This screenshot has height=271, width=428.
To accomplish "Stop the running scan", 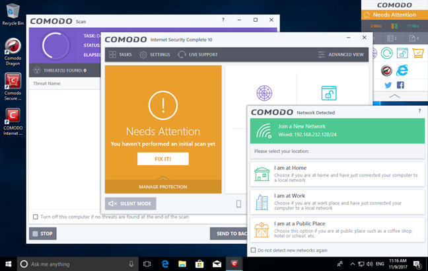I will 43,233.
